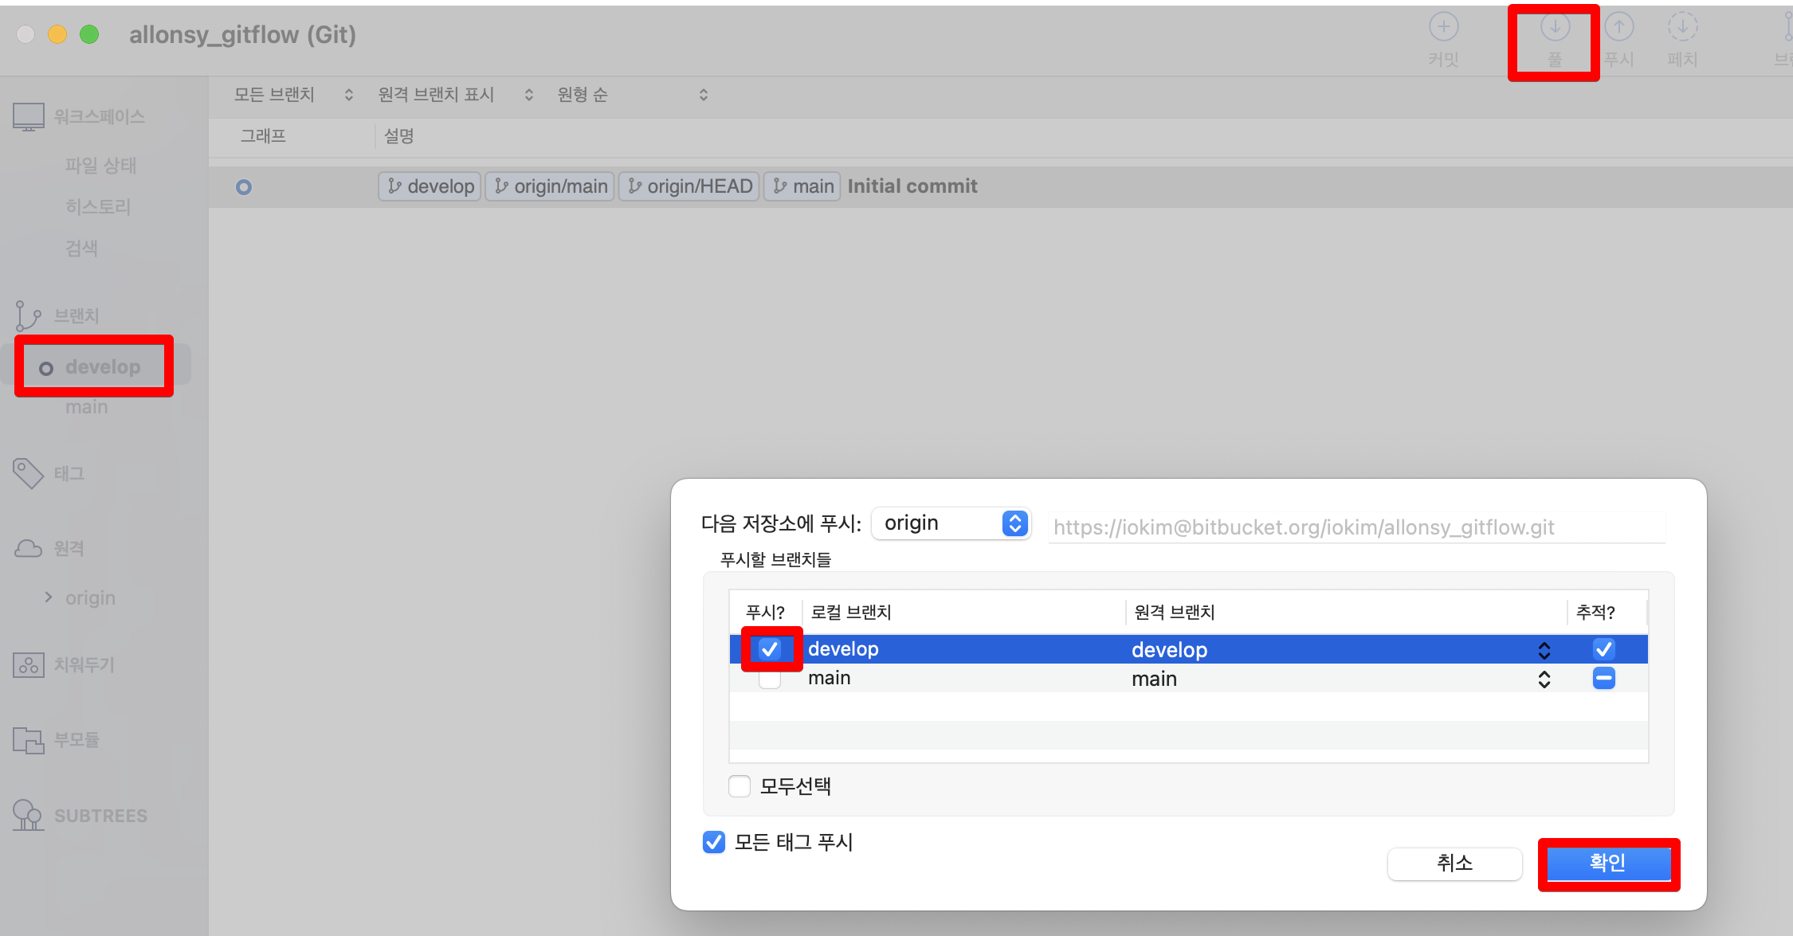
Task: Click the Tags (태그) sidebar icon
Action: click(x=28, y=473)
